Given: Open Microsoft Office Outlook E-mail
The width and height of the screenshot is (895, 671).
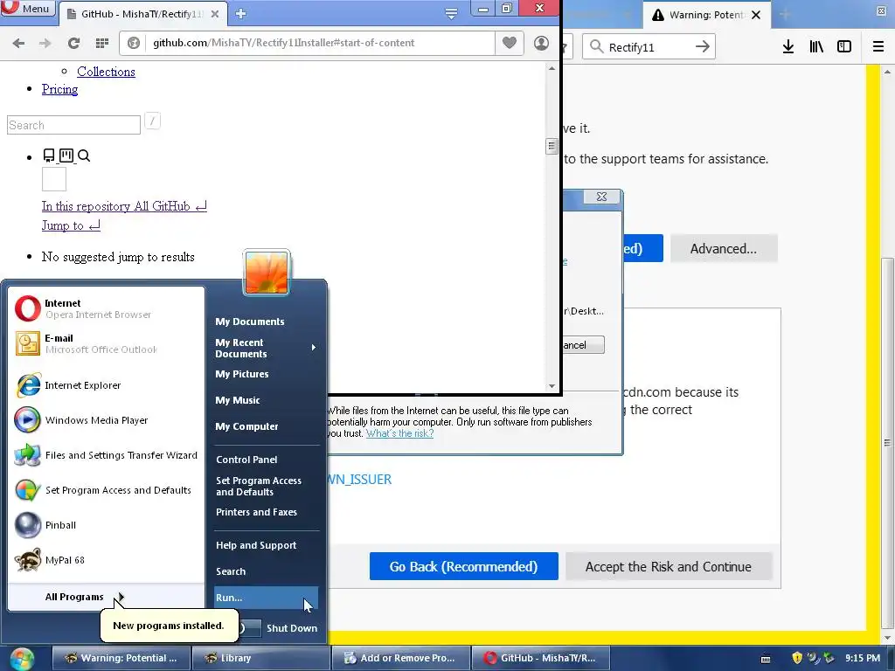Looking at the screenshot, I should coord(106,343).
